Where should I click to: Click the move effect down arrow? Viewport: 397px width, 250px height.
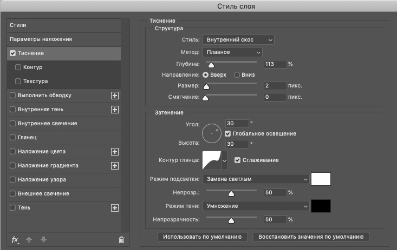pos(43,239)
